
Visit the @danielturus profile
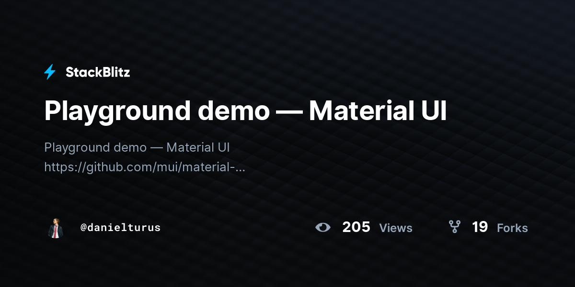click(x=120, y=228)
